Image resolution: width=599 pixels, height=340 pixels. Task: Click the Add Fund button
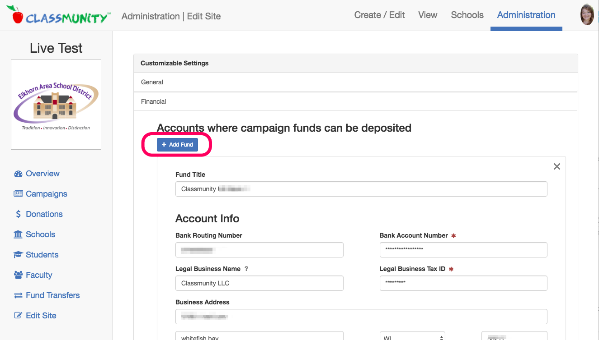click(177, 144)
